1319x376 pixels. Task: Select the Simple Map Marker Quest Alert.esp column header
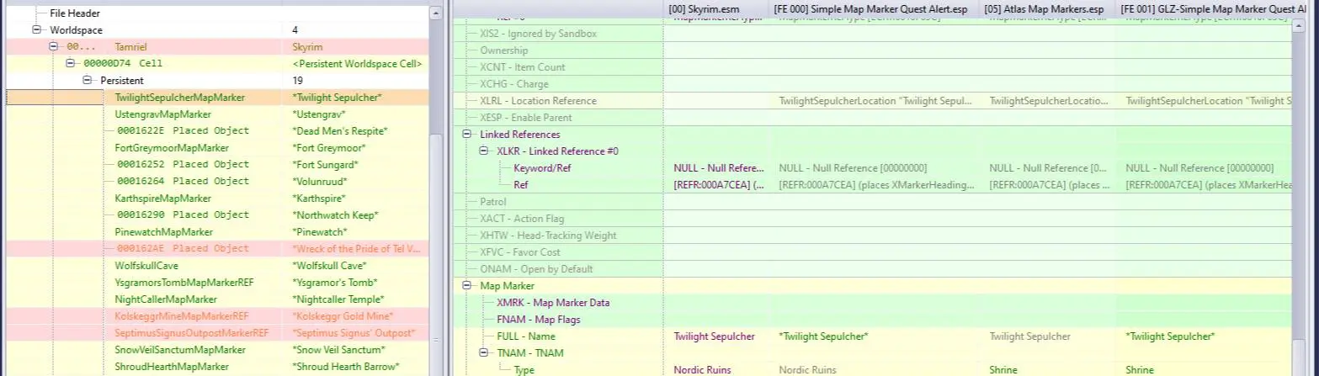coord(874,8)
